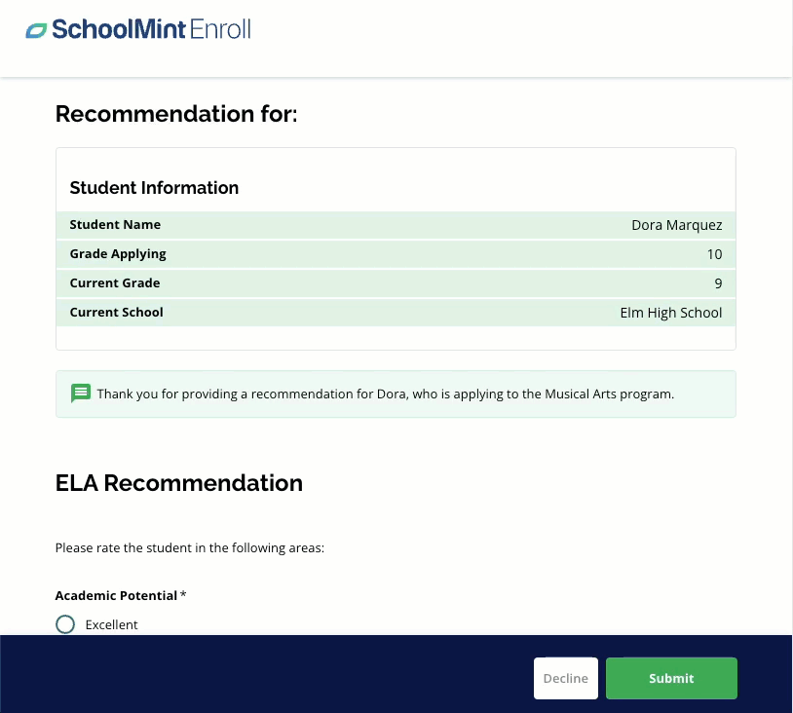Click the Current Grade row label
Screen dimensions: 793x713
coord(115,283)
